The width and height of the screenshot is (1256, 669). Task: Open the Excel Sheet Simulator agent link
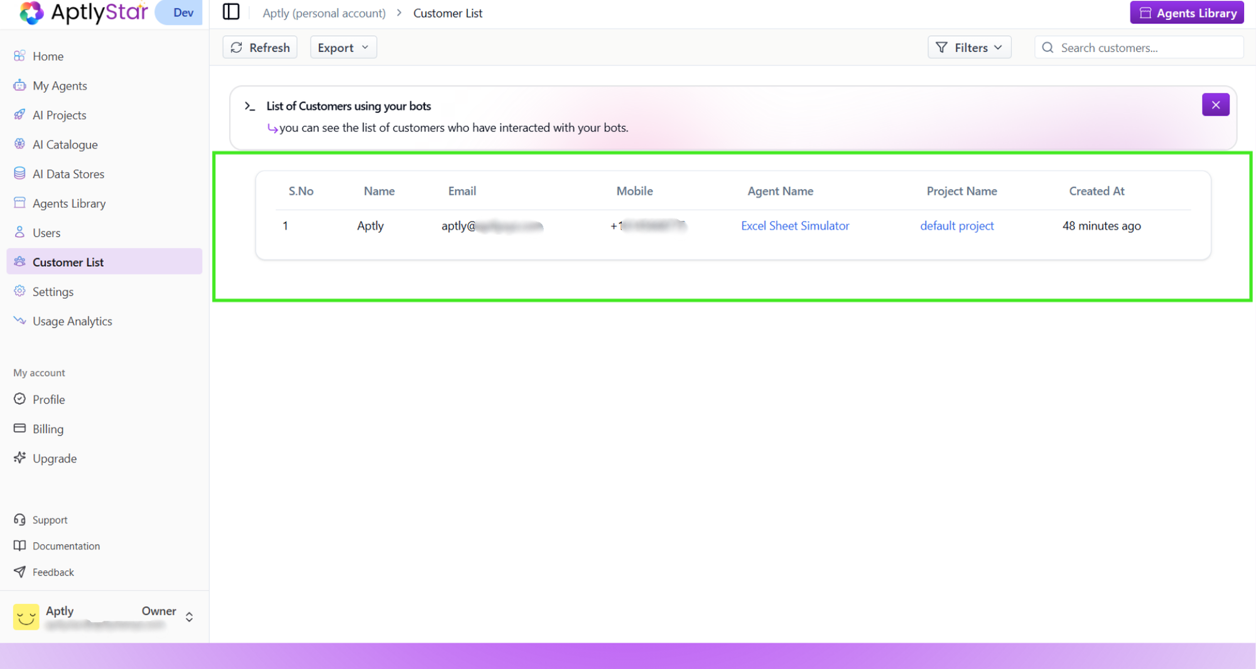coord(795,225)
